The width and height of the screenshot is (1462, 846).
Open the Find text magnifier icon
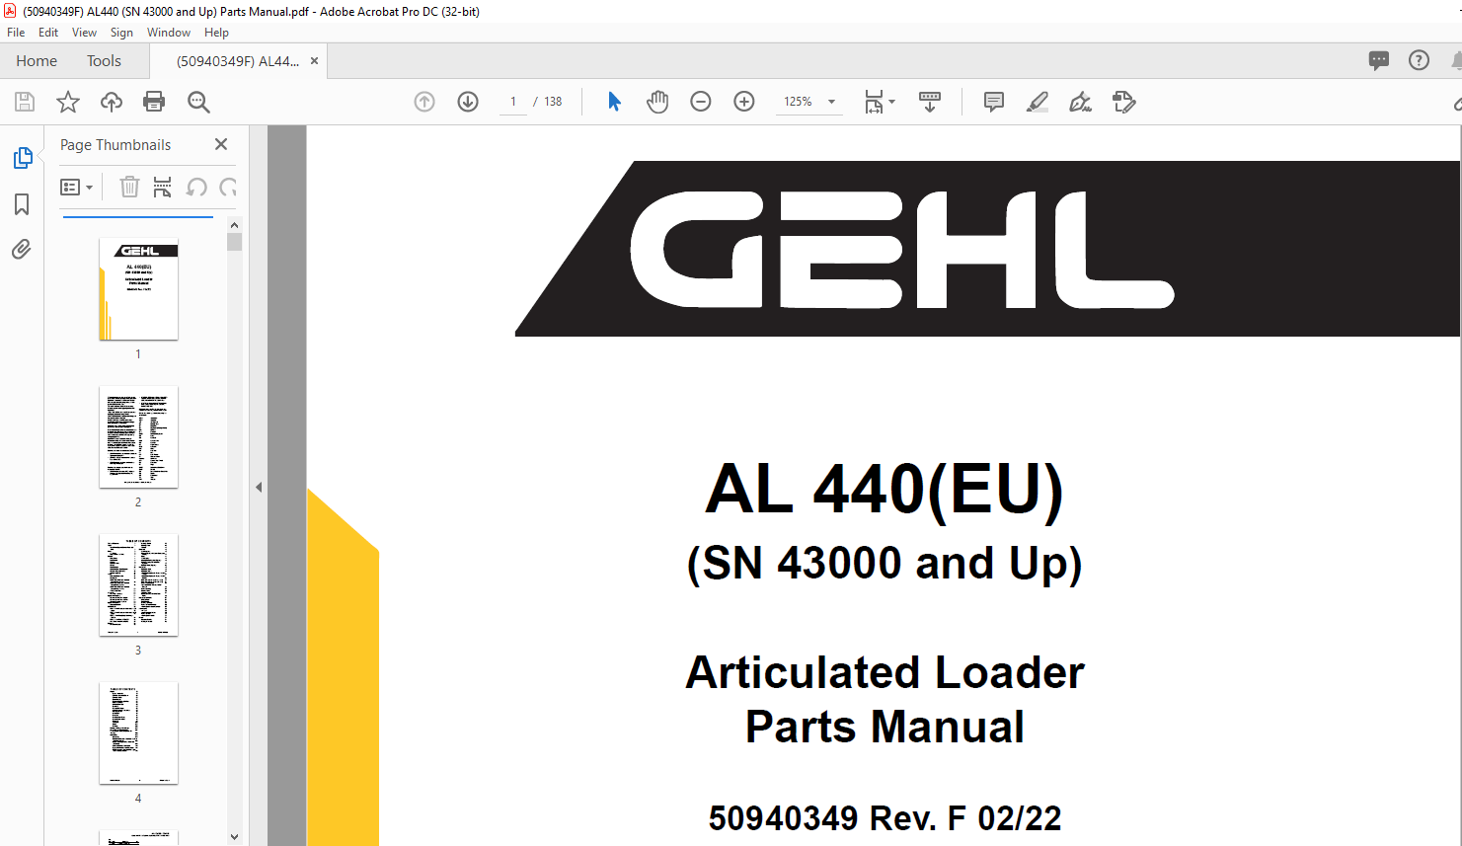coord(198,102)
